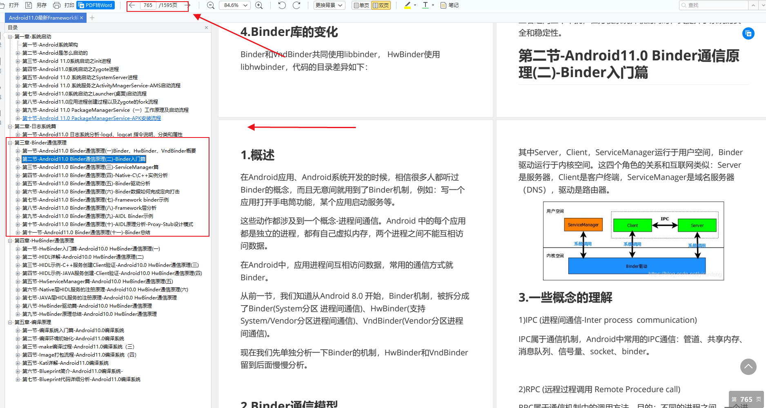Open Binder通信原理(九)-AIDL Binder示例 entry
The height and width of the screenshot is (408, 766).
tap(88, 216)
